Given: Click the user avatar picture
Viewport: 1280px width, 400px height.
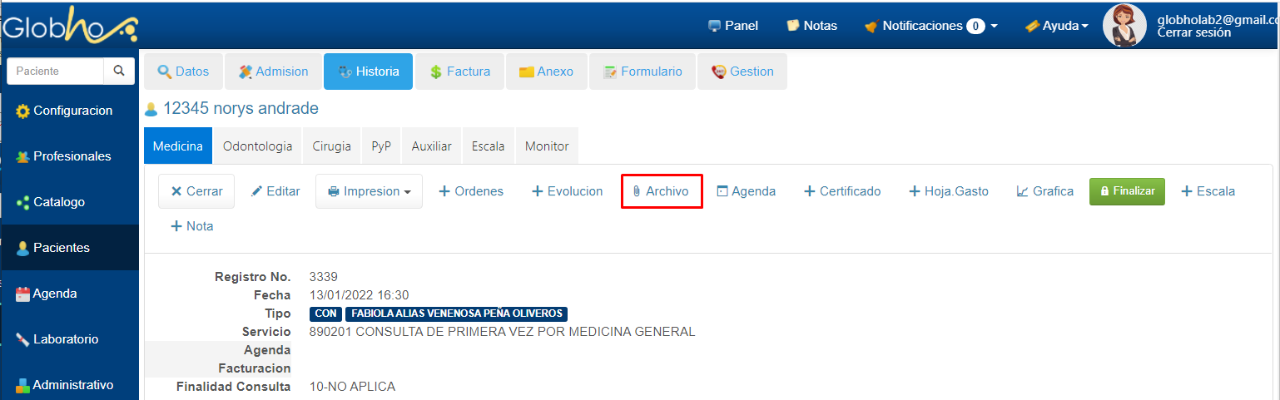Looking at the screenshot, I should [x=1124, y=26].
